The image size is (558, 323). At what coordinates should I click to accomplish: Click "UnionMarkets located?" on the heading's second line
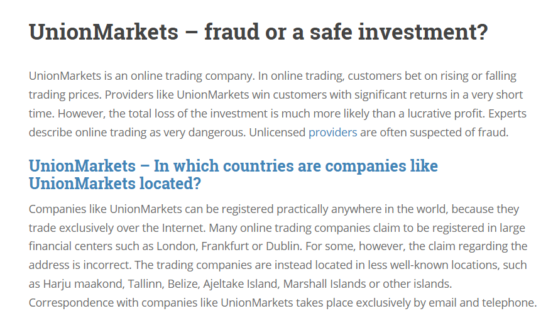pyautogui.click(x=115, y=184)
